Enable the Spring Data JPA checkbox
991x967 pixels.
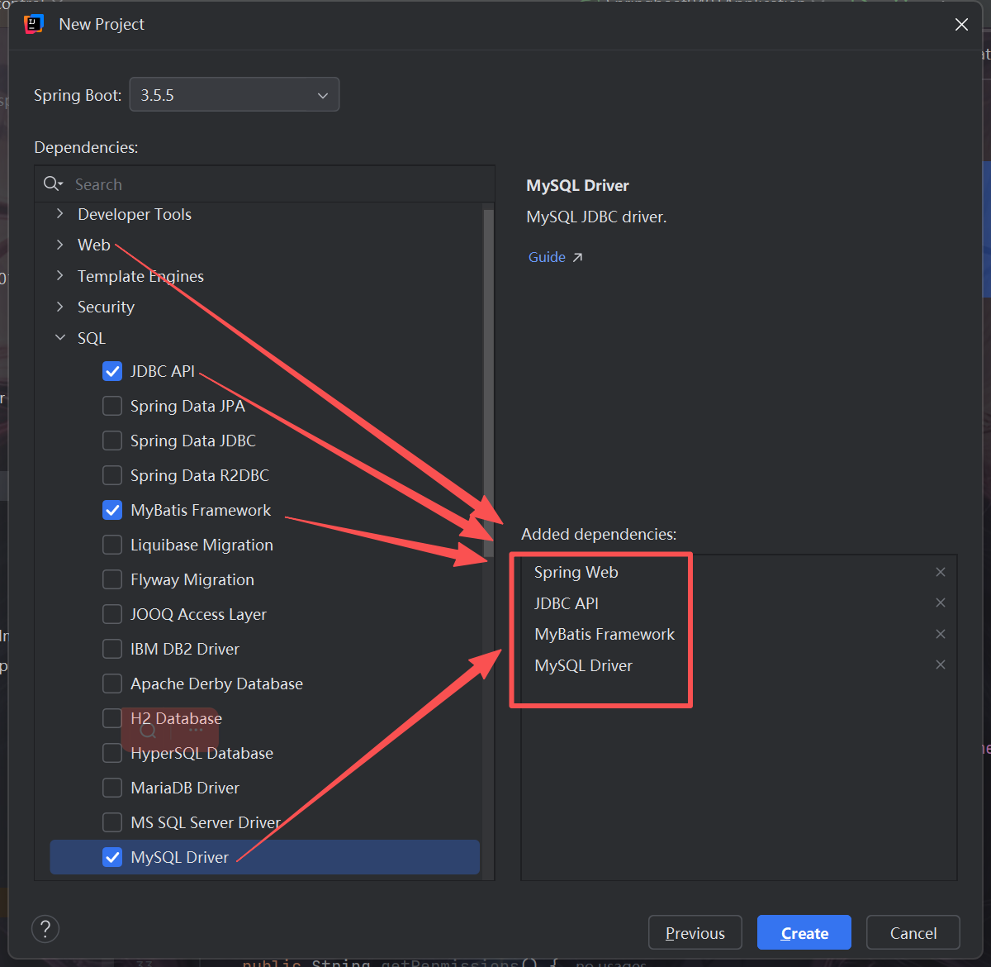pyautogui.click(x=112, y=406)
